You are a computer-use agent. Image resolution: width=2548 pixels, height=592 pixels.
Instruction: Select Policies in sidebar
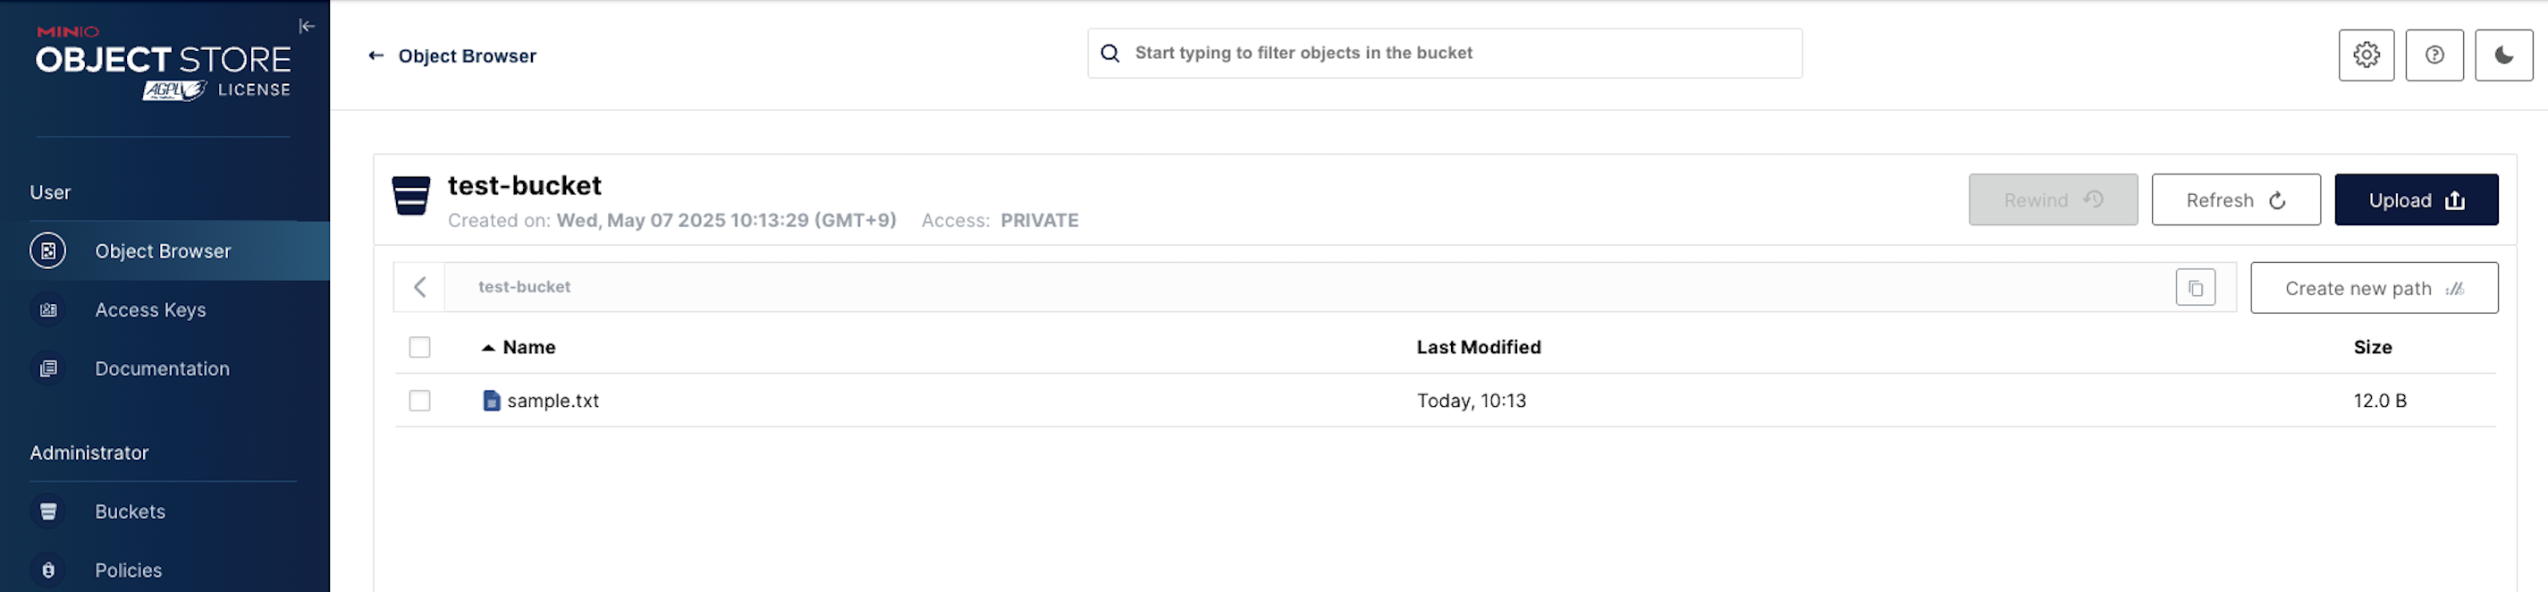(128, 571)
